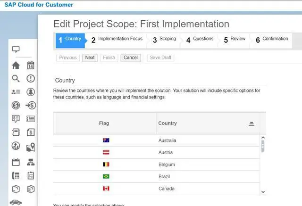Screen dimensions: 302x206
Task: Click the country table scroll-up arrow
Action: pyautogui.click(x=263, y=138)
